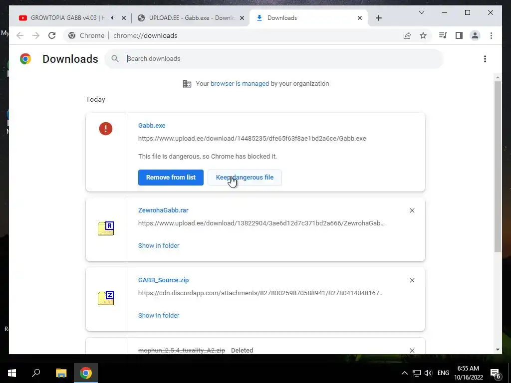Close the Downloads tab
The width and height of the screenshot is (511, 383).
360,18
